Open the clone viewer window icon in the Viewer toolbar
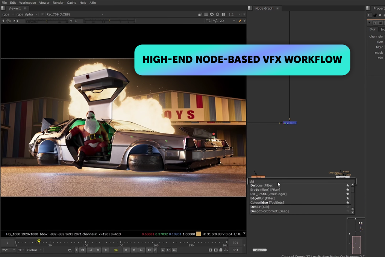The height and width of the screenshot is (257, 385). [x=200, y=14]
